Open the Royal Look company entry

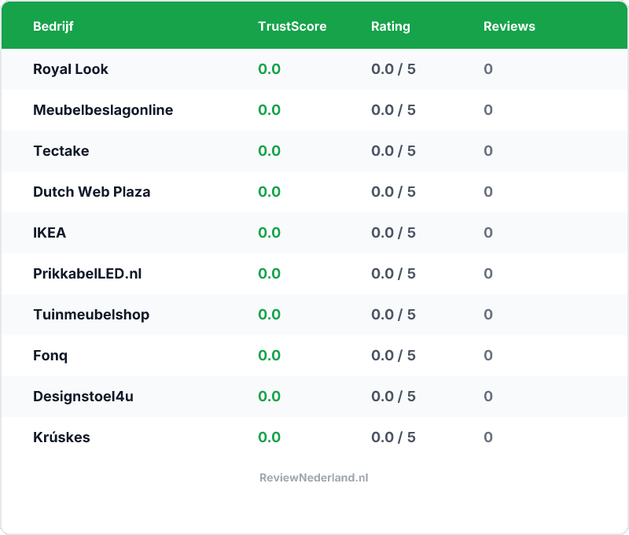(x=71, y=69)
